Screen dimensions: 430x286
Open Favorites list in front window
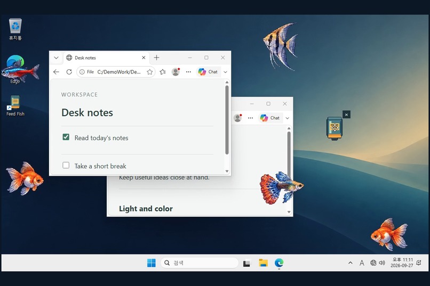coord(163,72)
